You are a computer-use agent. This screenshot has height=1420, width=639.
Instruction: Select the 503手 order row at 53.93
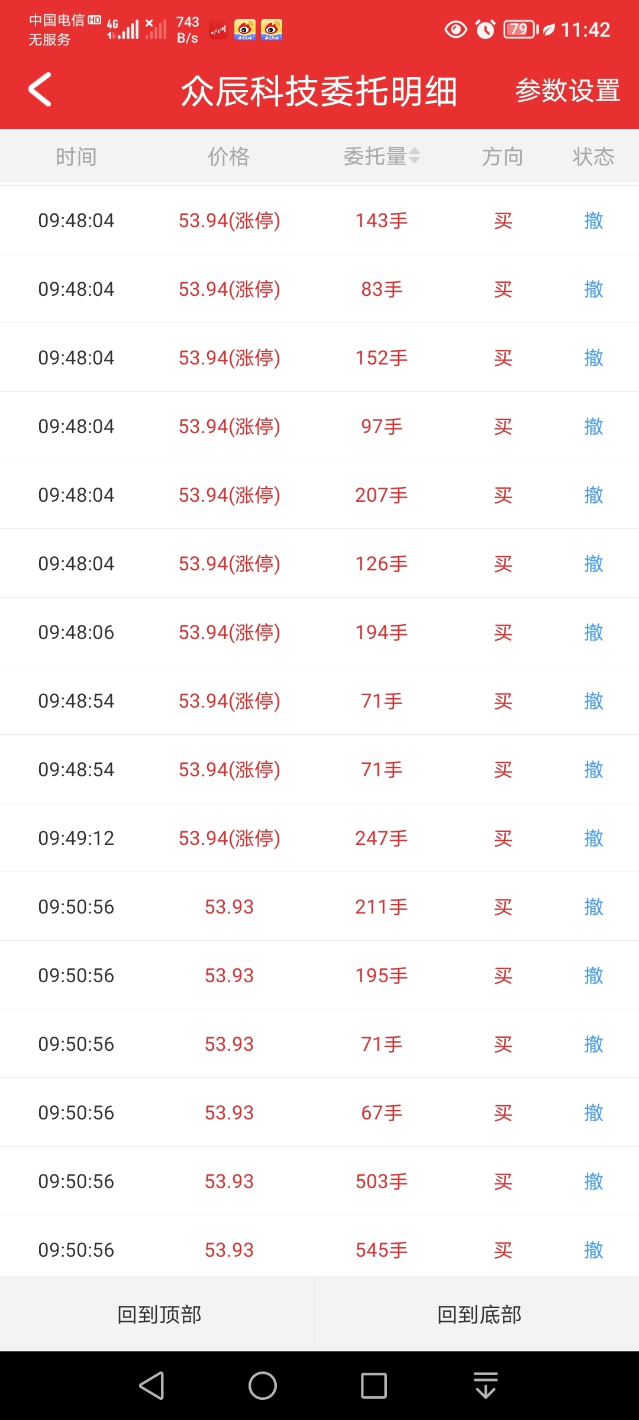coord(319,1181)
